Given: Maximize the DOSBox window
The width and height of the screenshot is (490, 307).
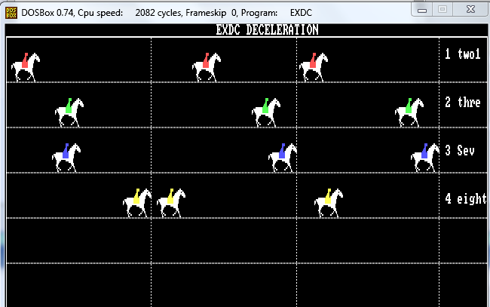Looking at the screenshot, I should coord(443,10).
